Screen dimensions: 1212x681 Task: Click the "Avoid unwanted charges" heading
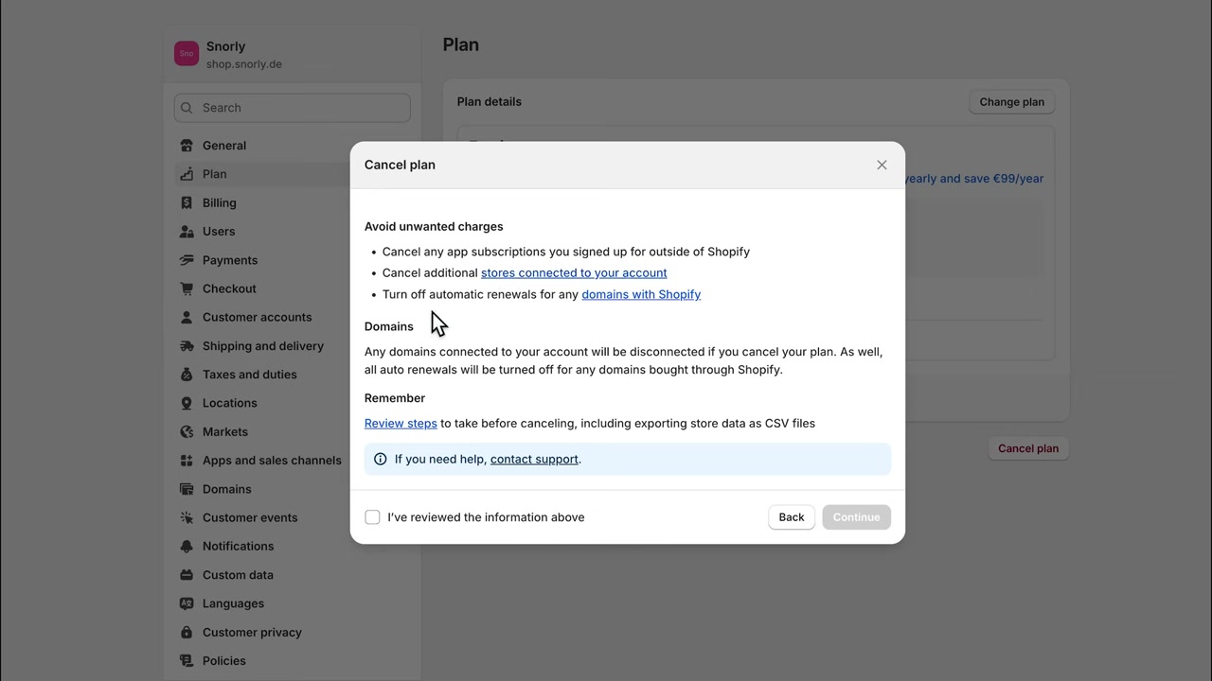click(434, 226)
